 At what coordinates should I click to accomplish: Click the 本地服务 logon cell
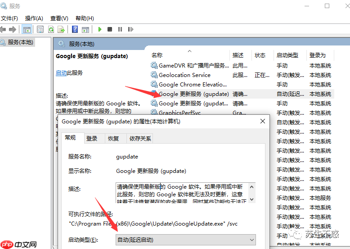tap(320, 198)
